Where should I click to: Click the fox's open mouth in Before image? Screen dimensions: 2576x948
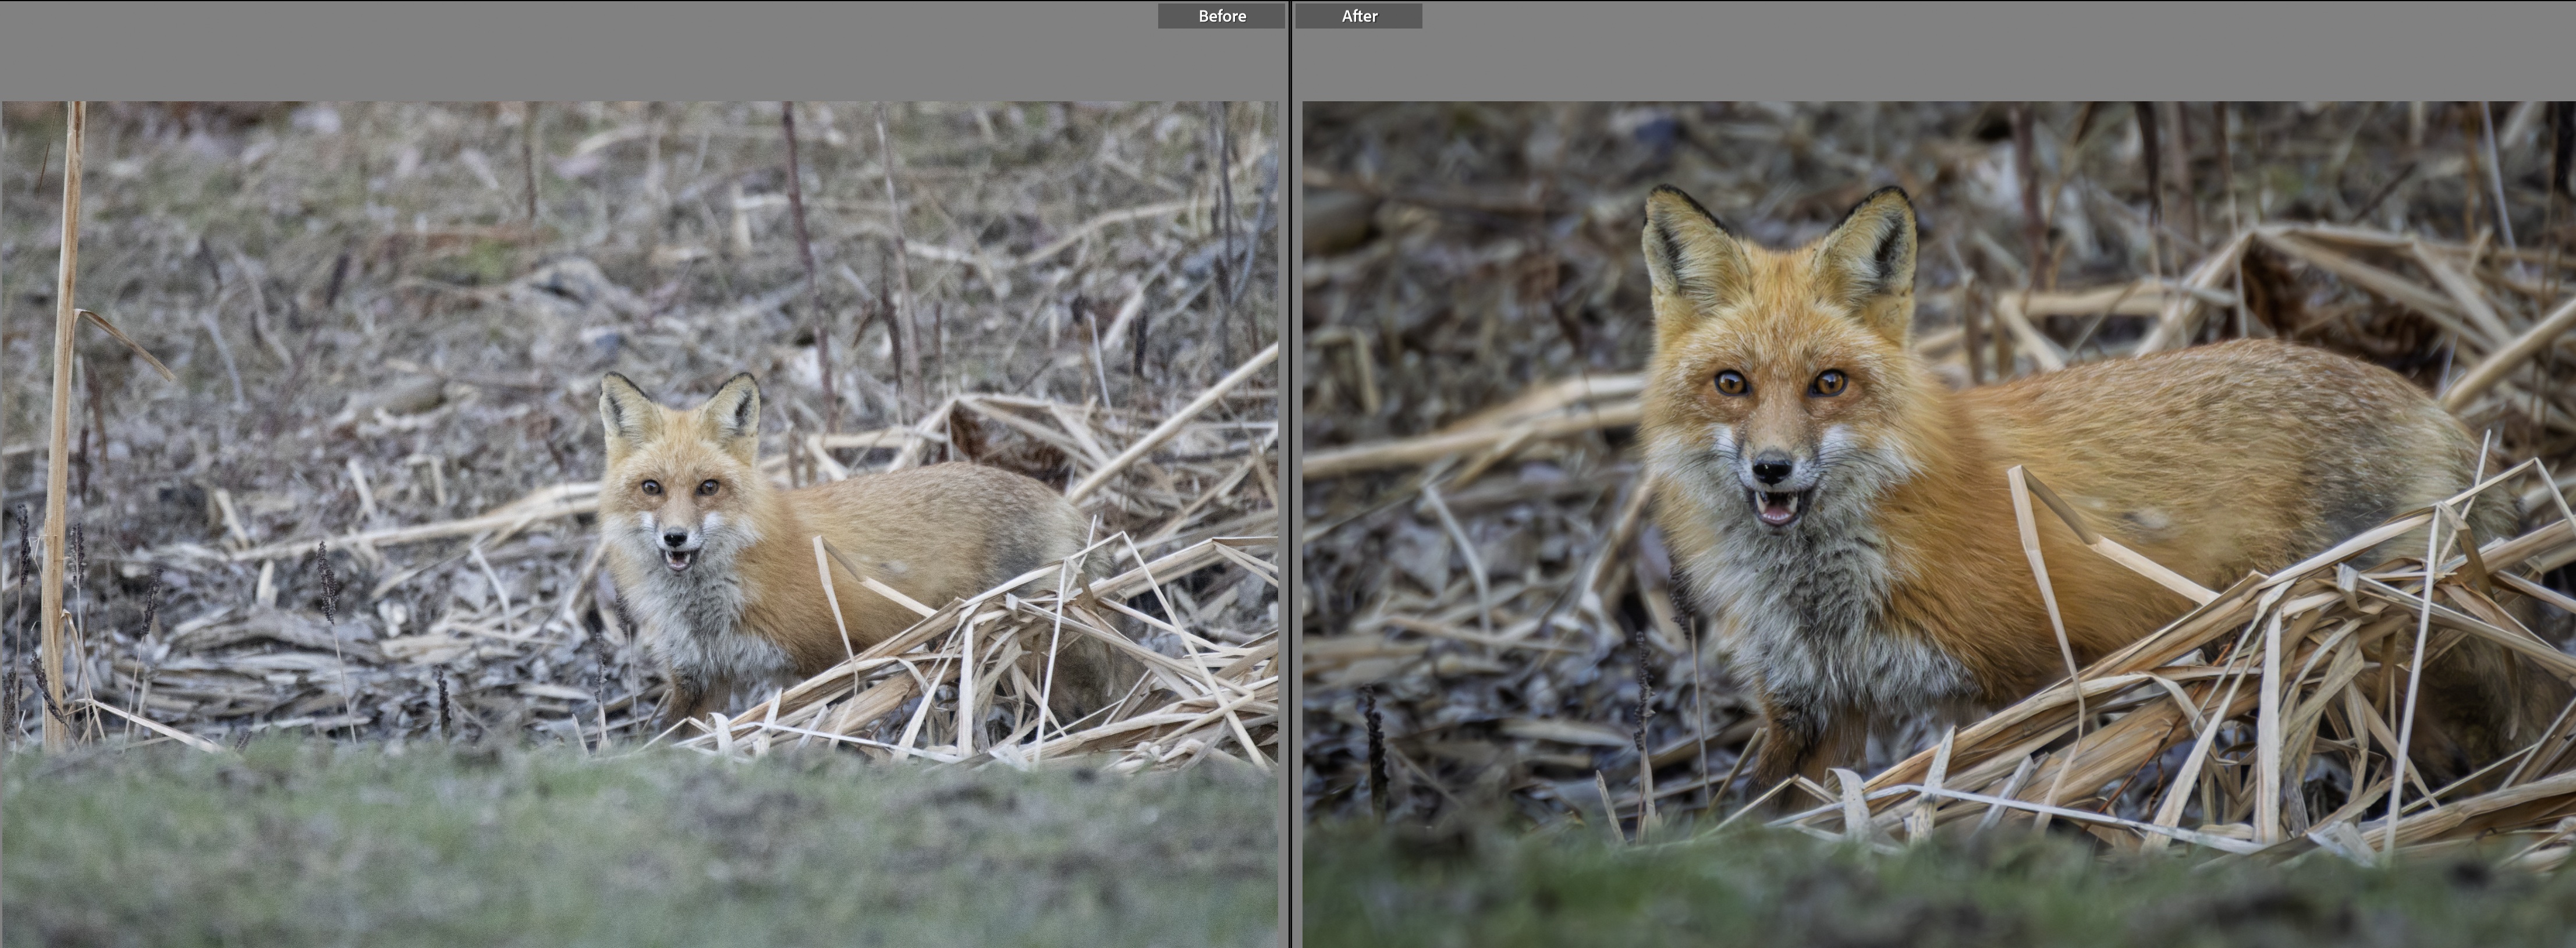679,558
